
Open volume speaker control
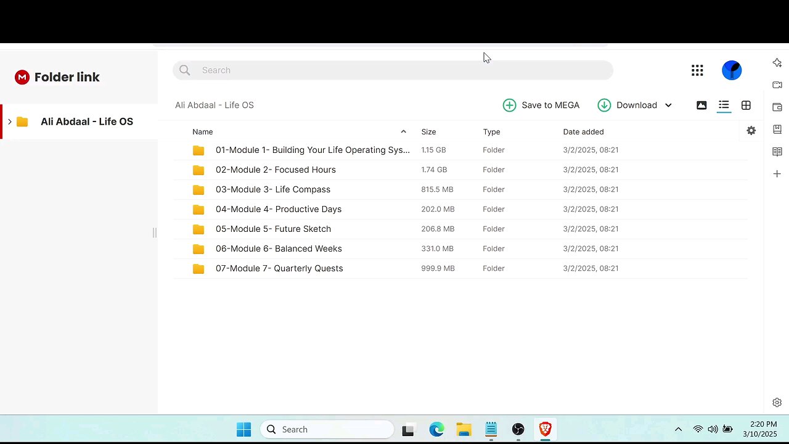tap(713, 429)
